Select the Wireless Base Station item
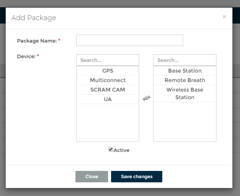This screenshot has width=240, height=196. pyautogui.click(x=185, y=93)
